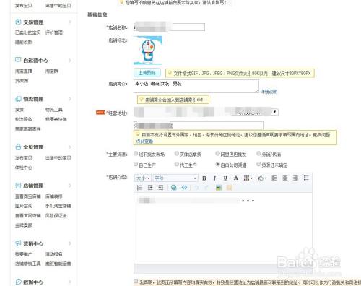This screenshot has height=286, width=361.
Task: Open the 大小 font size dropdown
Action: pyautogui.click(x=143, y=178)
